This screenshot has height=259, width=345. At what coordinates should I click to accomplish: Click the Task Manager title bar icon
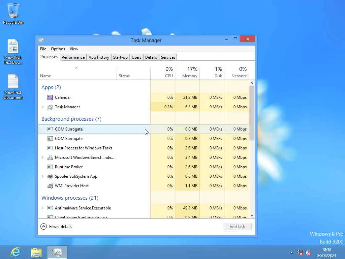(41, 40)
